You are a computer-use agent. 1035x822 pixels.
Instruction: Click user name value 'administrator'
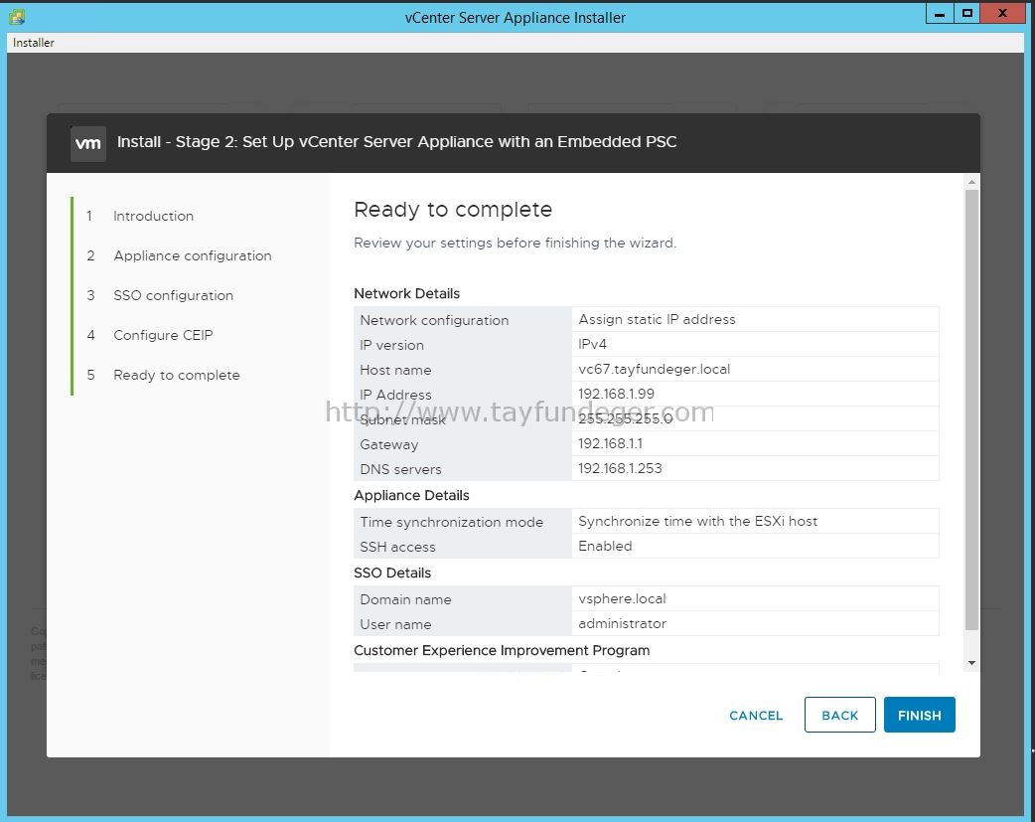(x=622, y=624)
